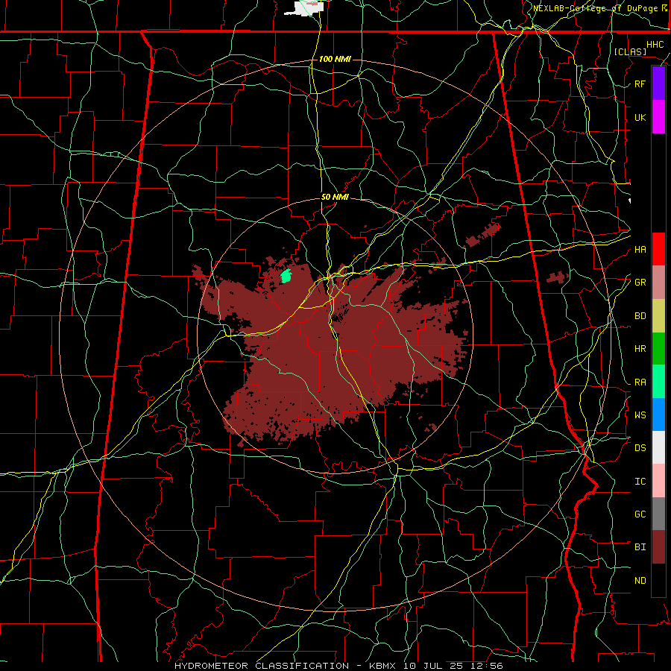Image resolution: width=671 pixels, height=671 pixels.
Task: Click the KBMX radar site identifier
Action: pos(382,666)
